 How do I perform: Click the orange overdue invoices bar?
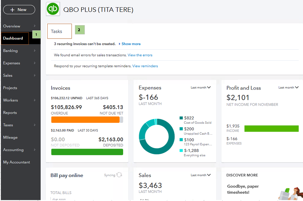(85, 120)
